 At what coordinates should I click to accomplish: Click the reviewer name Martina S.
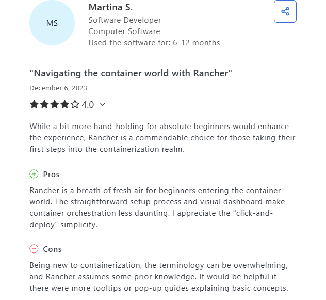(110, 7)
